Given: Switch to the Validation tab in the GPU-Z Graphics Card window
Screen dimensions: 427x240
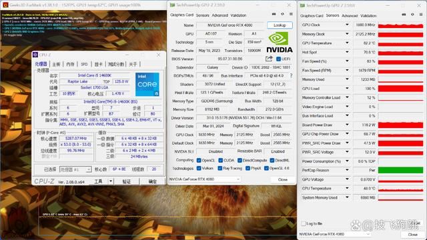Looking at the screenshot, I should (x=238, y=15).
